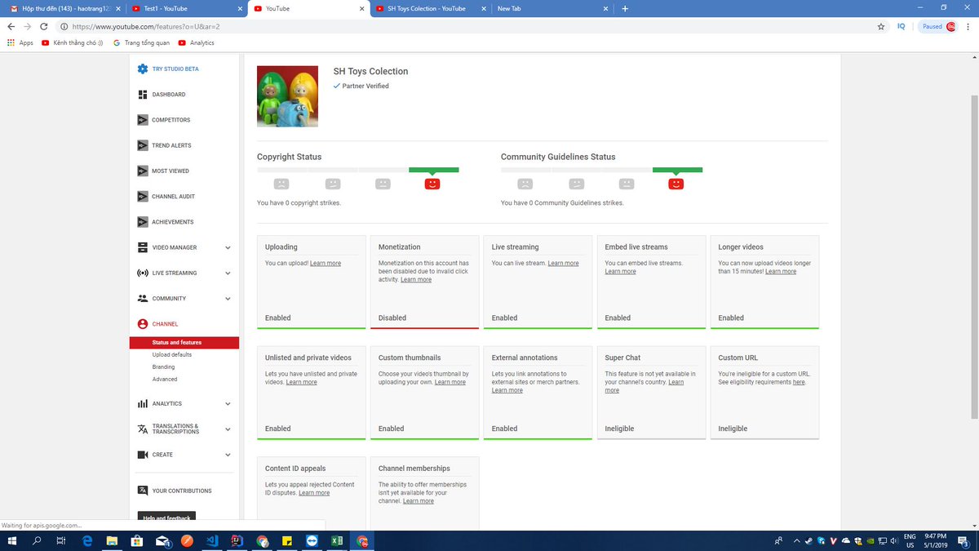Screen dimensions: 979x551
Task: Click the Video Manager icon
Action: [143, 247]
